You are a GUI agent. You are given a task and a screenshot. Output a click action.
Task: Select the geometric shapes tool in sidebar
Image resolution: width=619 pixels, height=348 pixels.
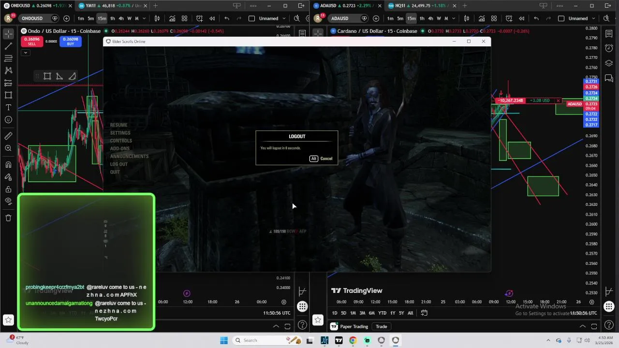(x=8, y=95)
